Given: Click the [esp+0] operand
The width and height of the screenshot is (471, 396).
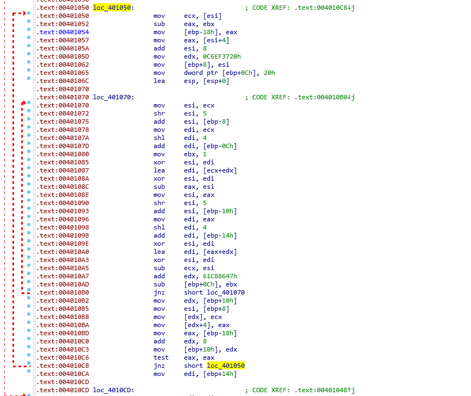Looking at the screenshot, I should tap(216, 81).
